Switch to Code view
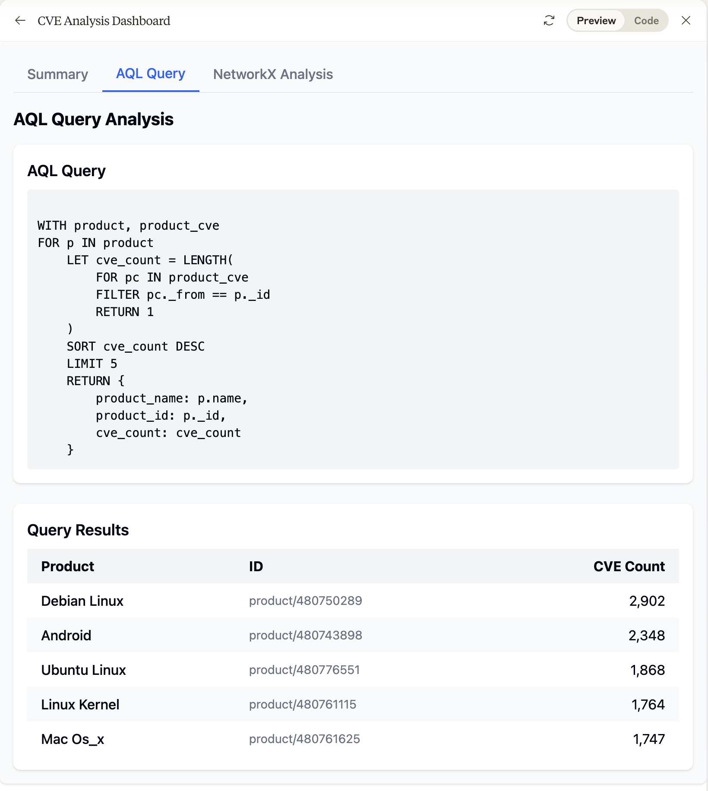 (646, 21)
